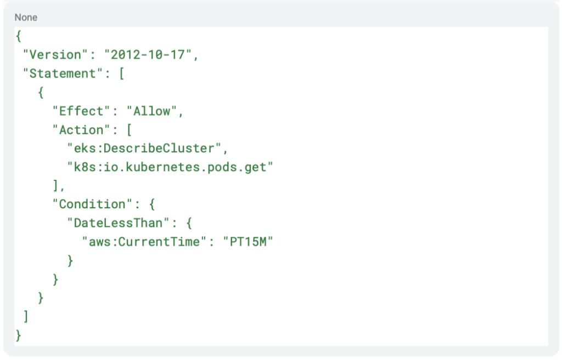Click the "Version" key text
The height and width of the screenshot is (364, 562).
[x=55, y=55]
